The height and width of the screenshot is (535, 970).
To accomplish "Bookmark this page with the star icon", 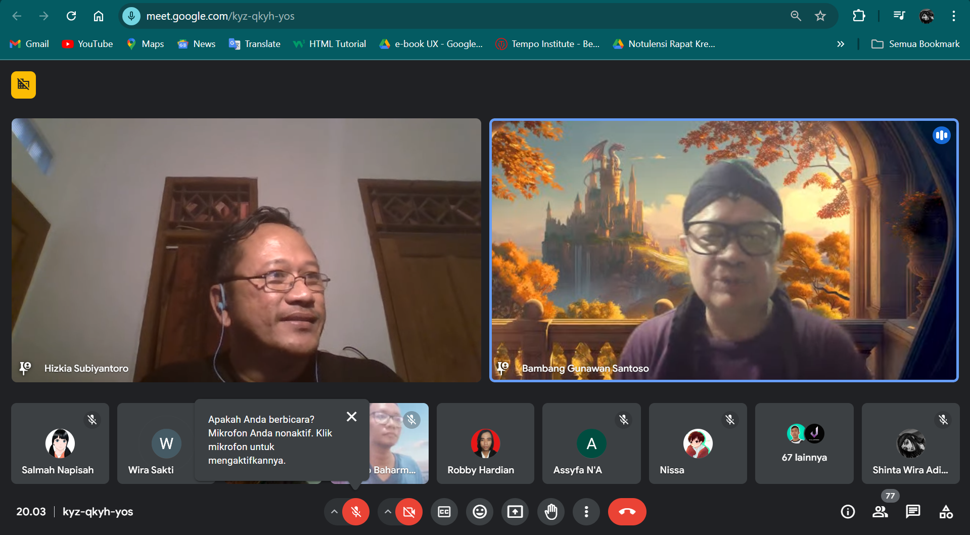I will (x=820, y=16).
